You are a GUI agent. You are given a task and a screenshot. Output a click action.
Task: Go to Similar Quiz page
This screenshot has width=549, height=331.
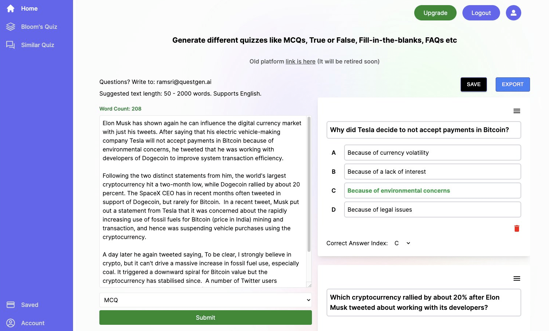(37, 45)
